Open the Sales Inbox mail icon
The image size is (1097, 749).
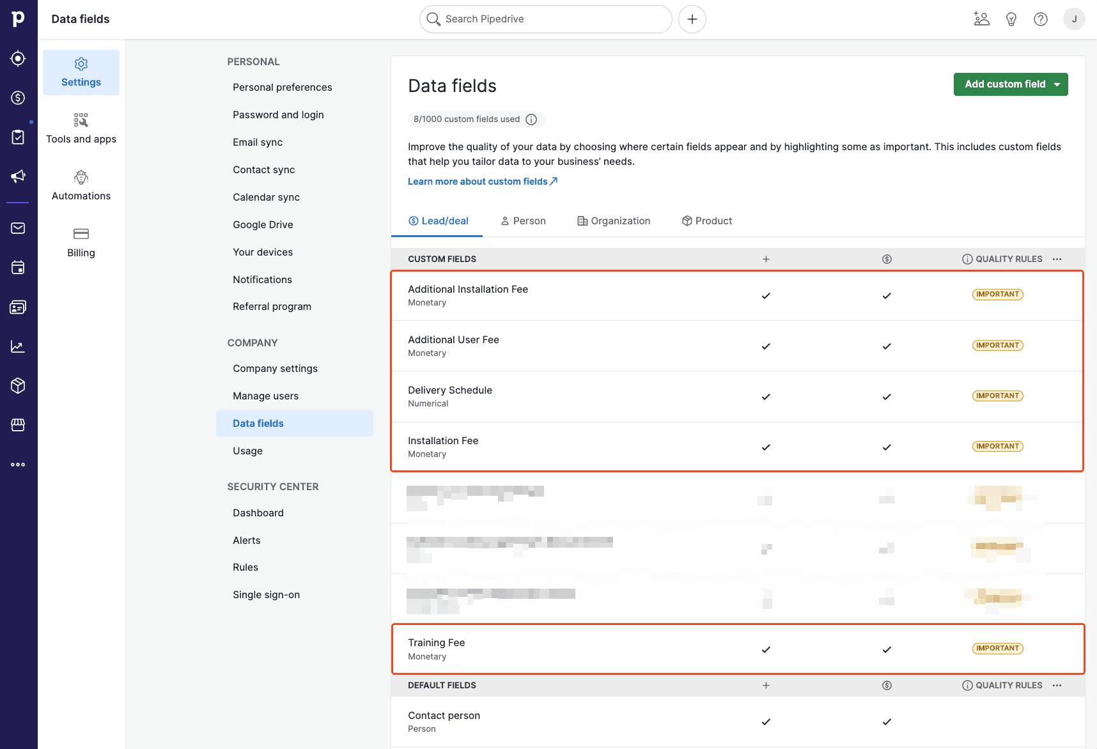19,228
